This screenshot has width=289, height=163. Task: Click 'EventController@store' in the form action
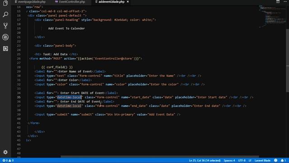[113, 58]
